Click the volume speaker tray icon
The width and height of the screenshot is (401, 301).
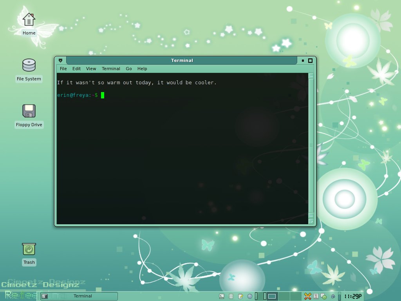(x=333, y=296)
